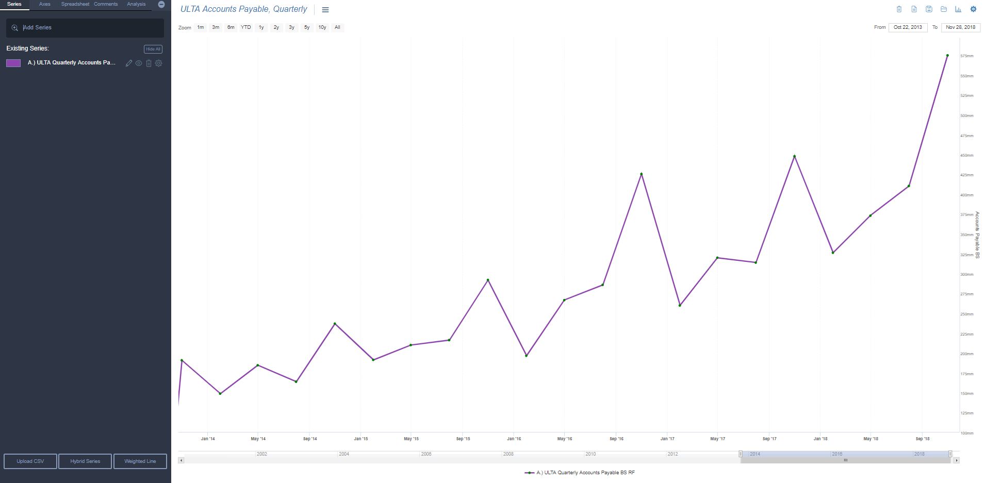Click the chart title ULTA Accounts Payable, Quarterly

[x=243, y=9]
